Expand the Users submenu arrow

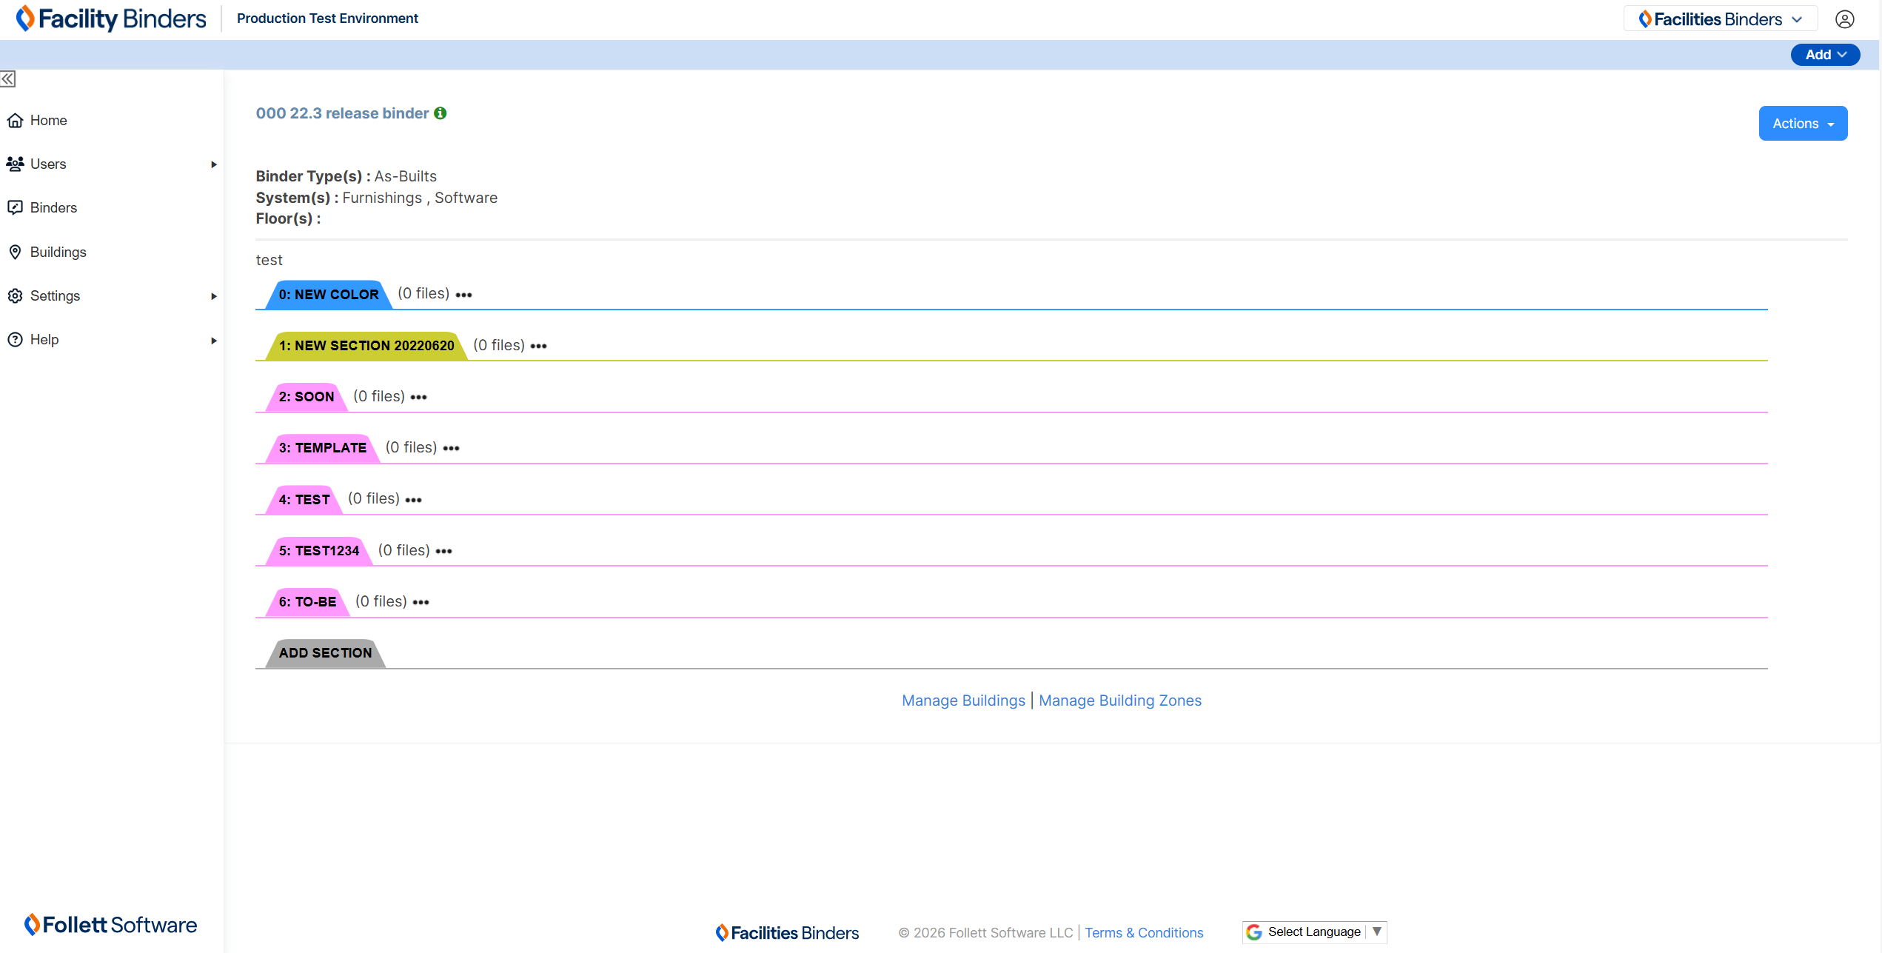pos(213,164)
